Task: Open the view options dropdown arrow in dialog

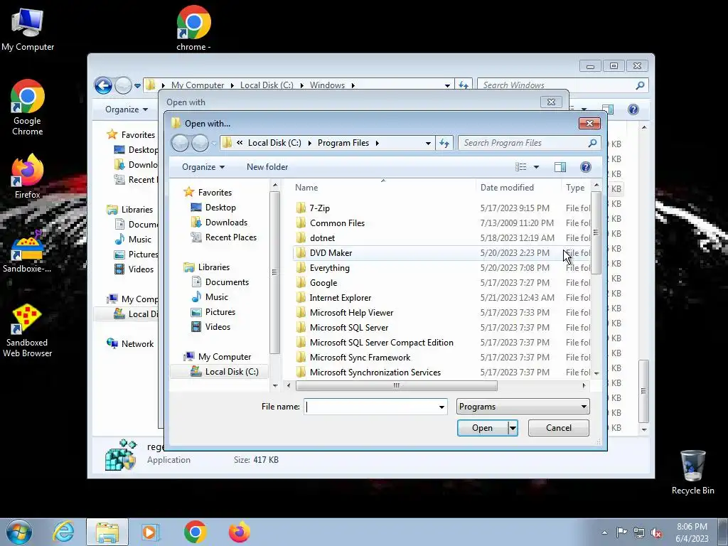Action: point(536,167)
